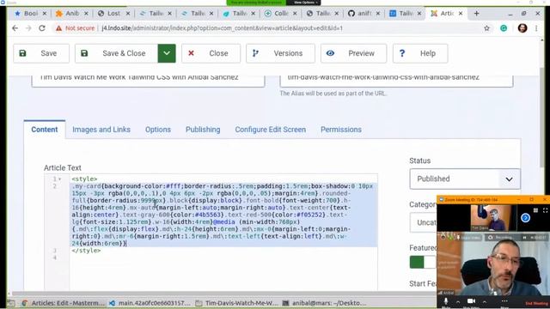This screenshot has width=550, height=309.
Task: Go forward in browser history
Action: 28,28
